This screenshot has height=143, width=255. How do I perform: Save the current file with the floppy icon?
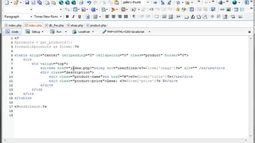pyautogui.click(x=27, y=2)
